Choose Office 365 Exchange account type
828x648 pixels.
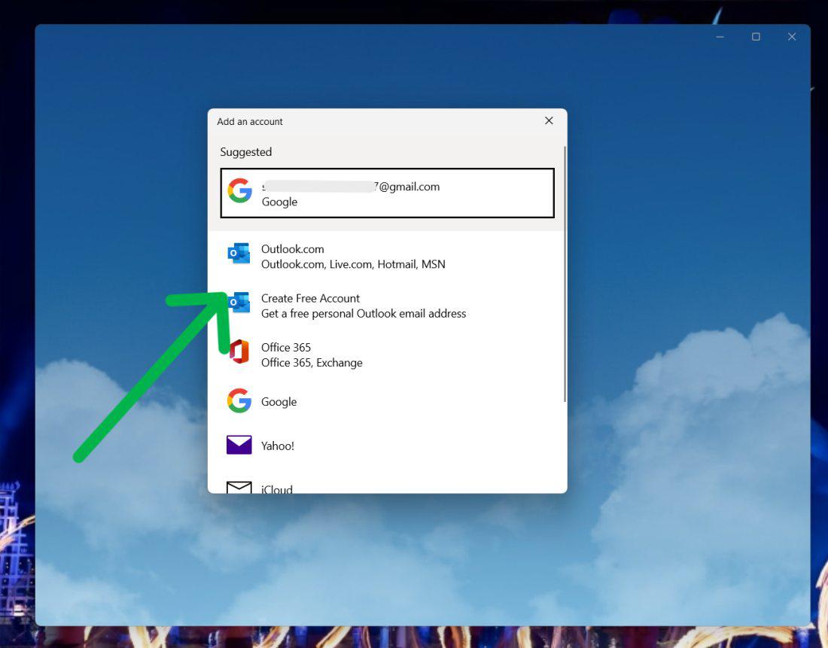387,355
